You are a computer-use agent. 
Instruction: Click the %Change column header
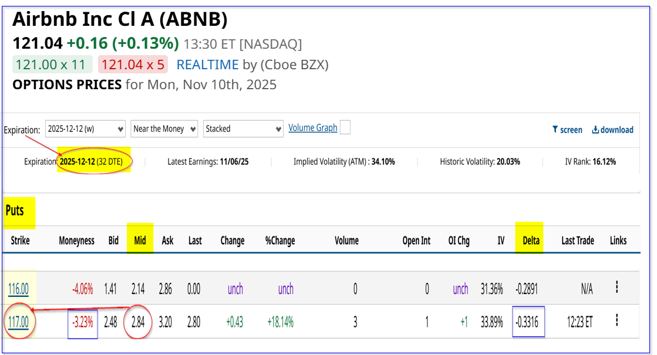pyautogui.click(x=279, y=241)
